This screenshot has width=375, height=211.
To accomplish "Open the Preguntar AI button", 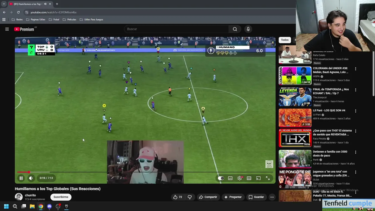I will click(x=233, y=197).
